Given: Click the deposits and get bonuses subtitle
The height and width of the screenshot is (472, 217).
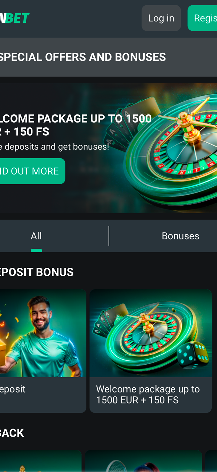Looking at the screenshot, I should 54,147.
